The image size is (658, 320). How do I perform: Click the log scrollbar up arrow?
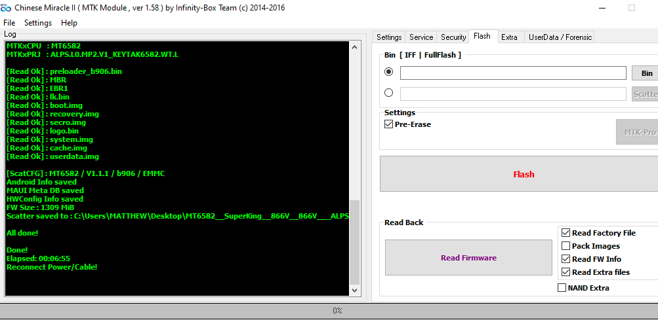pos(355,47)
